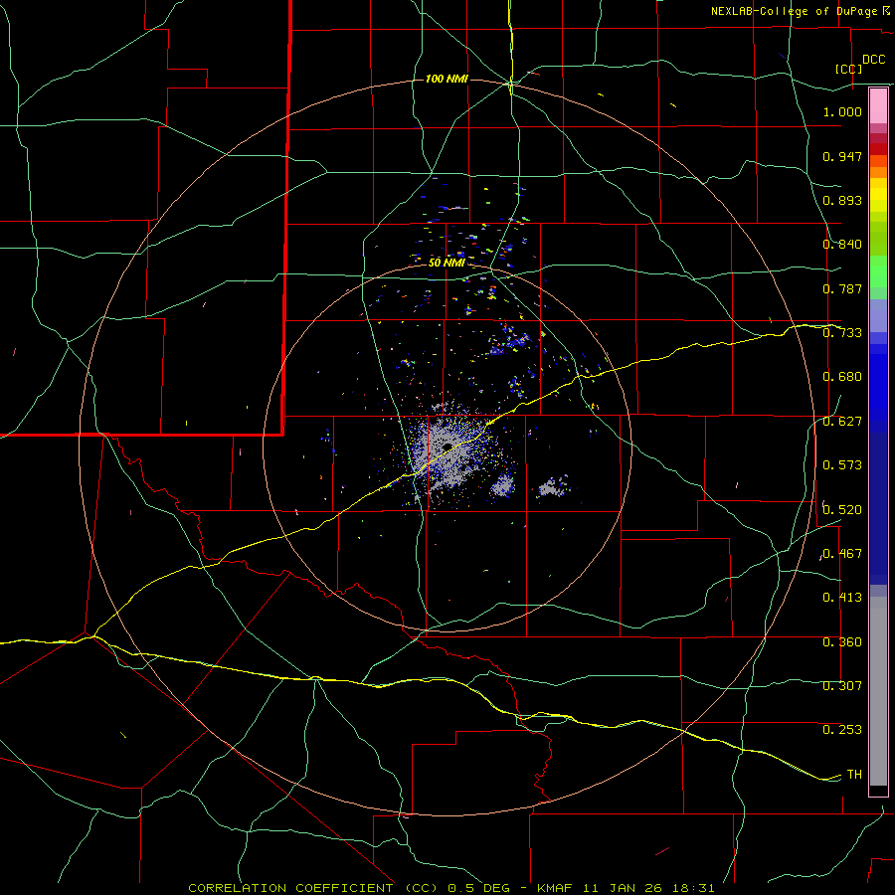Pick the gray segment of the color bar
This screenshot has height=895, width=895.
pyautogui.click(x=878, y=691)
